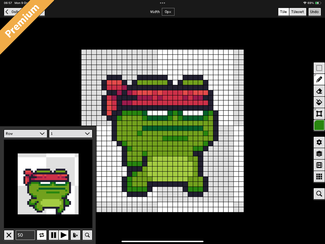
Task: Open the Row dropdown in preview panel
Action: tap(26, 134)
